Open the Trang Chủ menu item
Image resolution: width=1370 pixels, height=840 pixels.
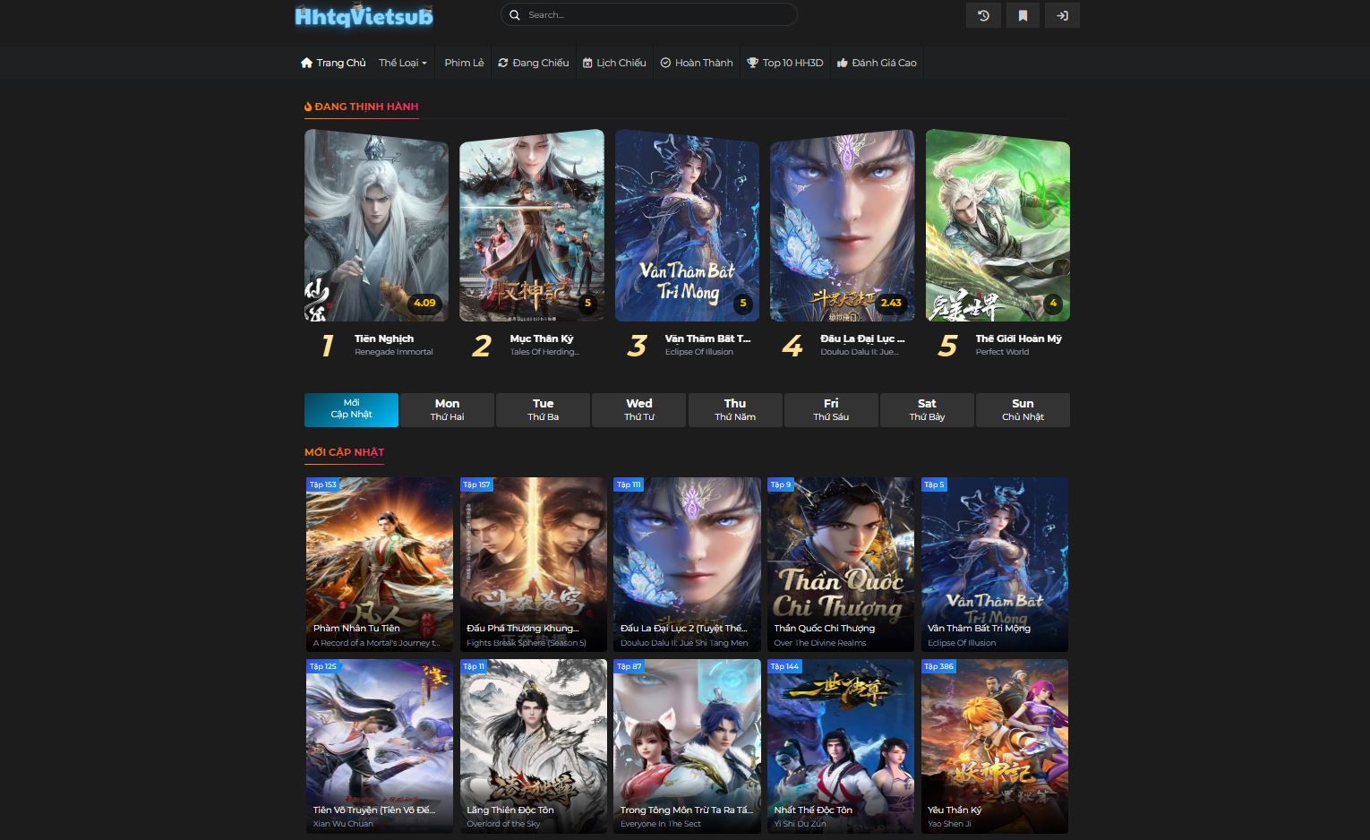(333, 63)
